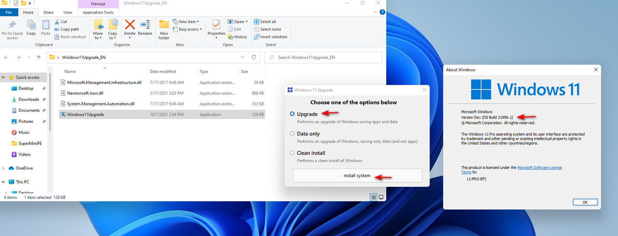Open Desktop in Quick access
Viewport: 618px width, 236px height.
[26, 88]
